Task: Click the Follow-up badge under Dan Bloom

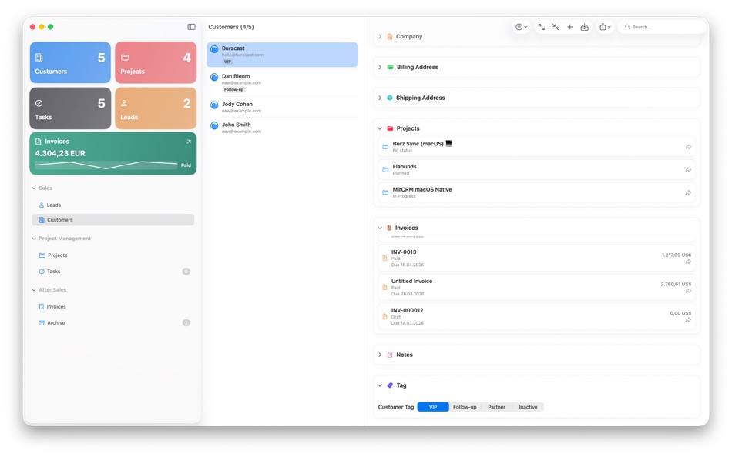Action: pos(233,89)
